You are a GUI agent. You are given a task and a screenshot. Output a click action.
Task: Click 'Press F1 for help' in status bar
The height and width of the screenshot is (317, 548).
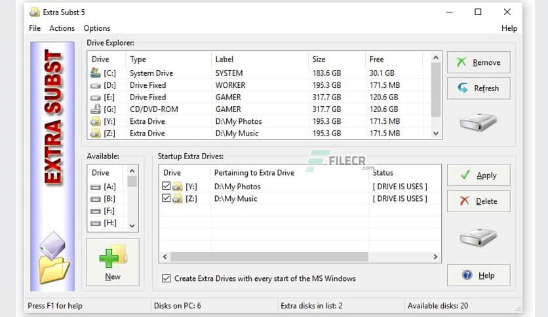click(55, 306)
